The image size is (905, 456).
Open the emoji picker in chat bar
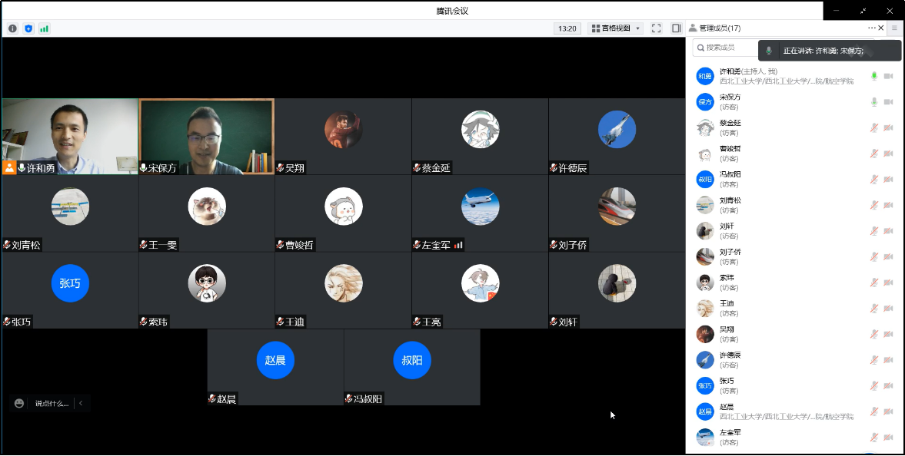coord(19,403)
